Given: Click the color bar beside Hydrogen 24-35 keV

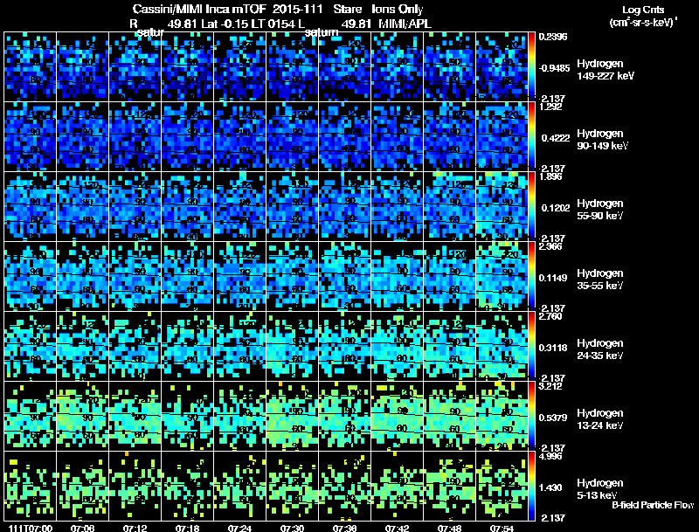Looking at the screenshot, I should pos(531,346).
